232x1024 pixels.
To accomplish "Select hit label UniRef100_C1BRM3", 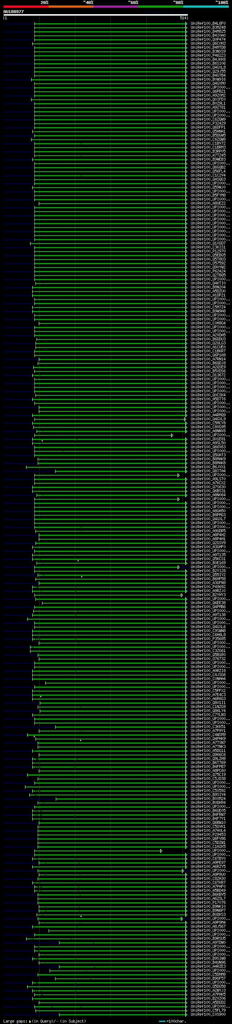I will pyautogui.click(x=208, y=147).
